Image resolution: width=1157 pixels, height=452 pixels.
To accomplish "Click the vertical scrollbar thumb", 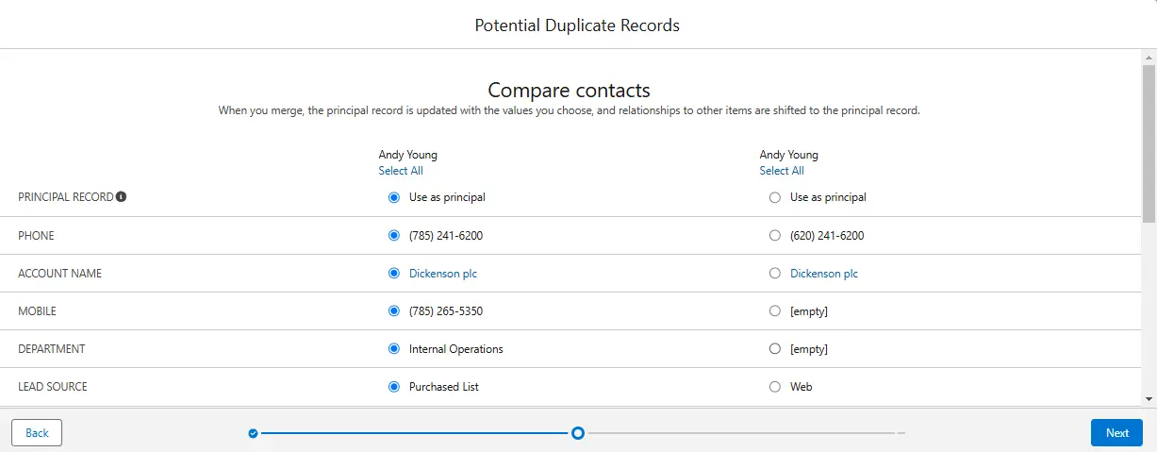I will [1149, 142].
